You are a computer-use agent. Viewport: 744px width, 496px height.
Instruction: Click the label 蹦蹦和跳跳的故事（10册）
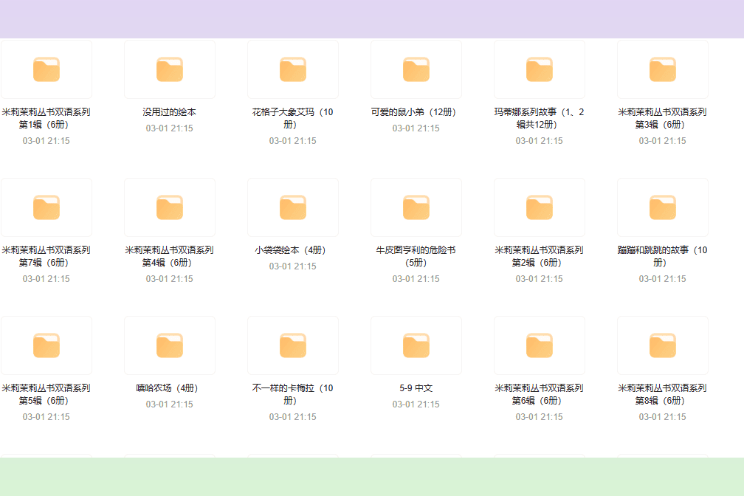(x=662, y=256)
